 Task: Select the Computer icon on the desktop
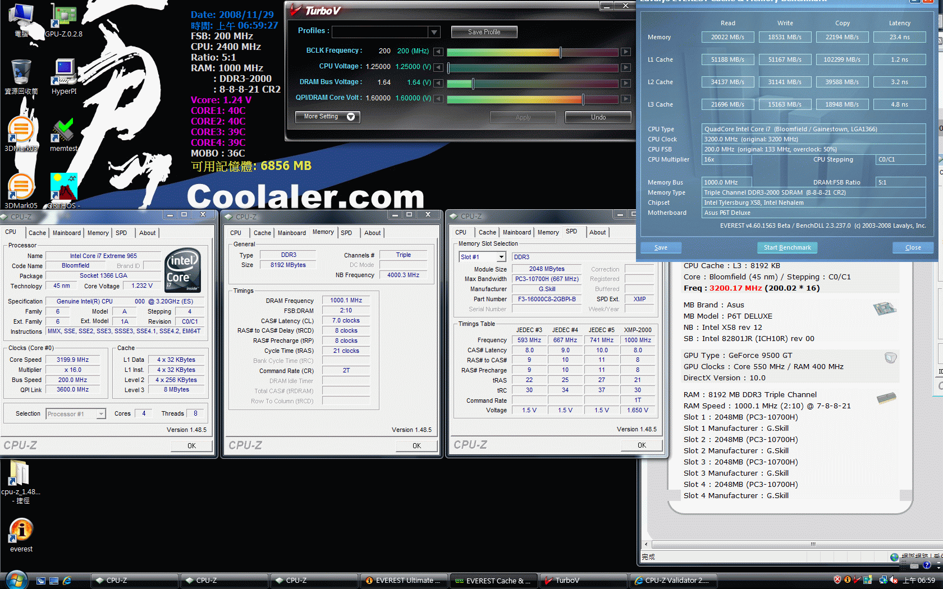click(21, 20)
